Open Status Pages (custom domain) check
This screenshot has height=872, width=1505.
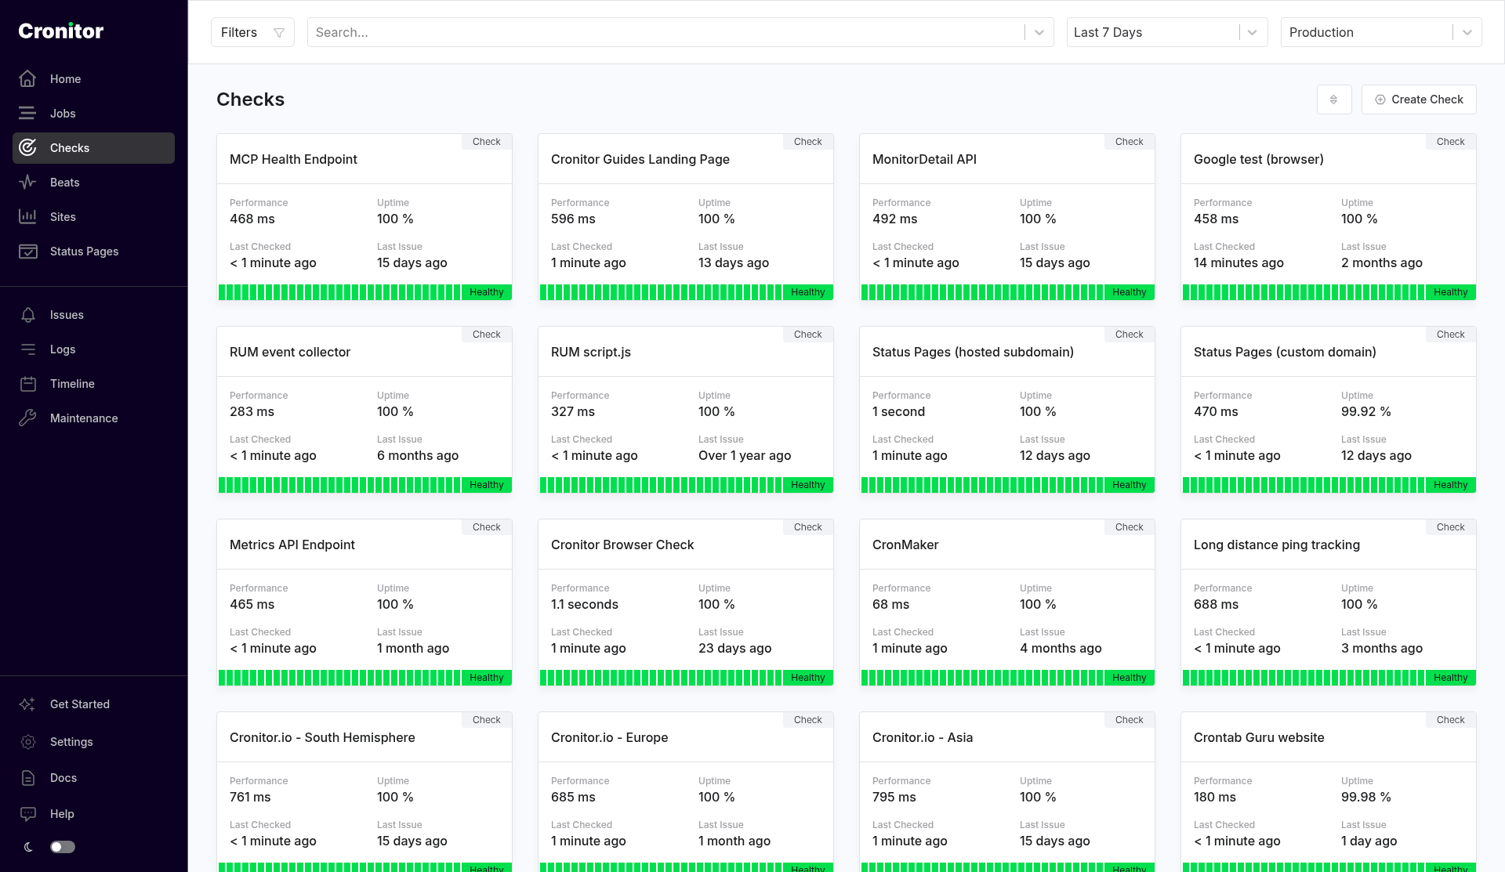[1285, 352]
